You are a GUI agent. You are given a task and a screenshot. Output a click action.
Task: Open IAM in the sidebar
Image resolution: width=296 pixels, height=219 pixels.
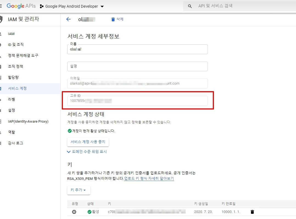(11, 34)
